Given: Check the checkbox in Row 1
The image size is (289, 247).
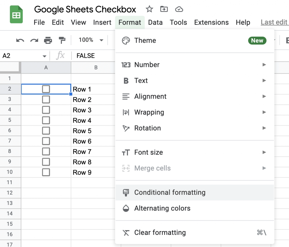Looking at the screenshot, I should (x=46, y=89).
